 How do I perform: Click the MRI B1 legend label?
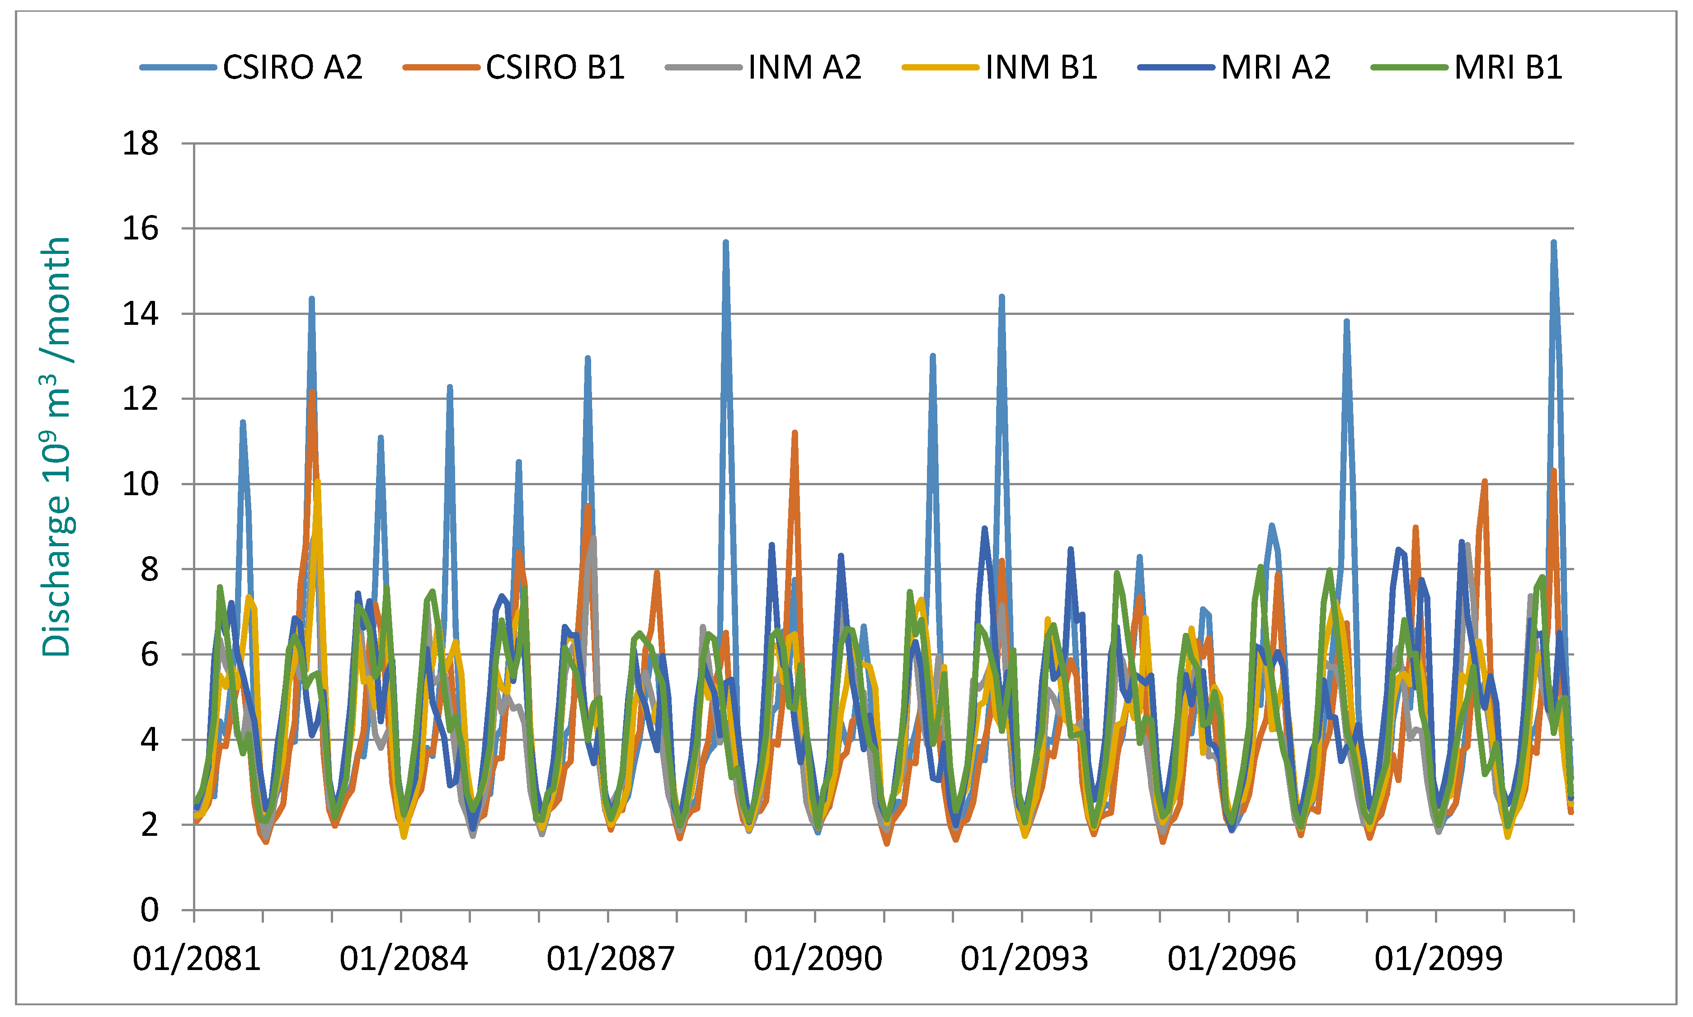1508,67
